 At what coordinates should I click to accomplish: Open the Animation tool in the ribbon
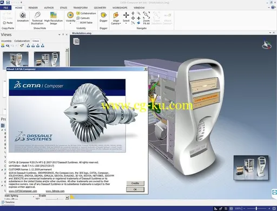coord(23,17)
